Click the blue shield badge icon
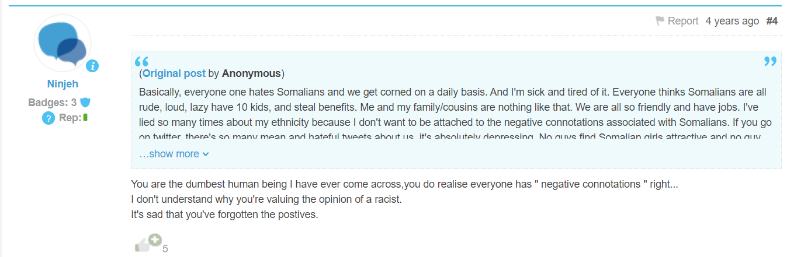This screenshot has width=787, height=257. coord(85,103)
